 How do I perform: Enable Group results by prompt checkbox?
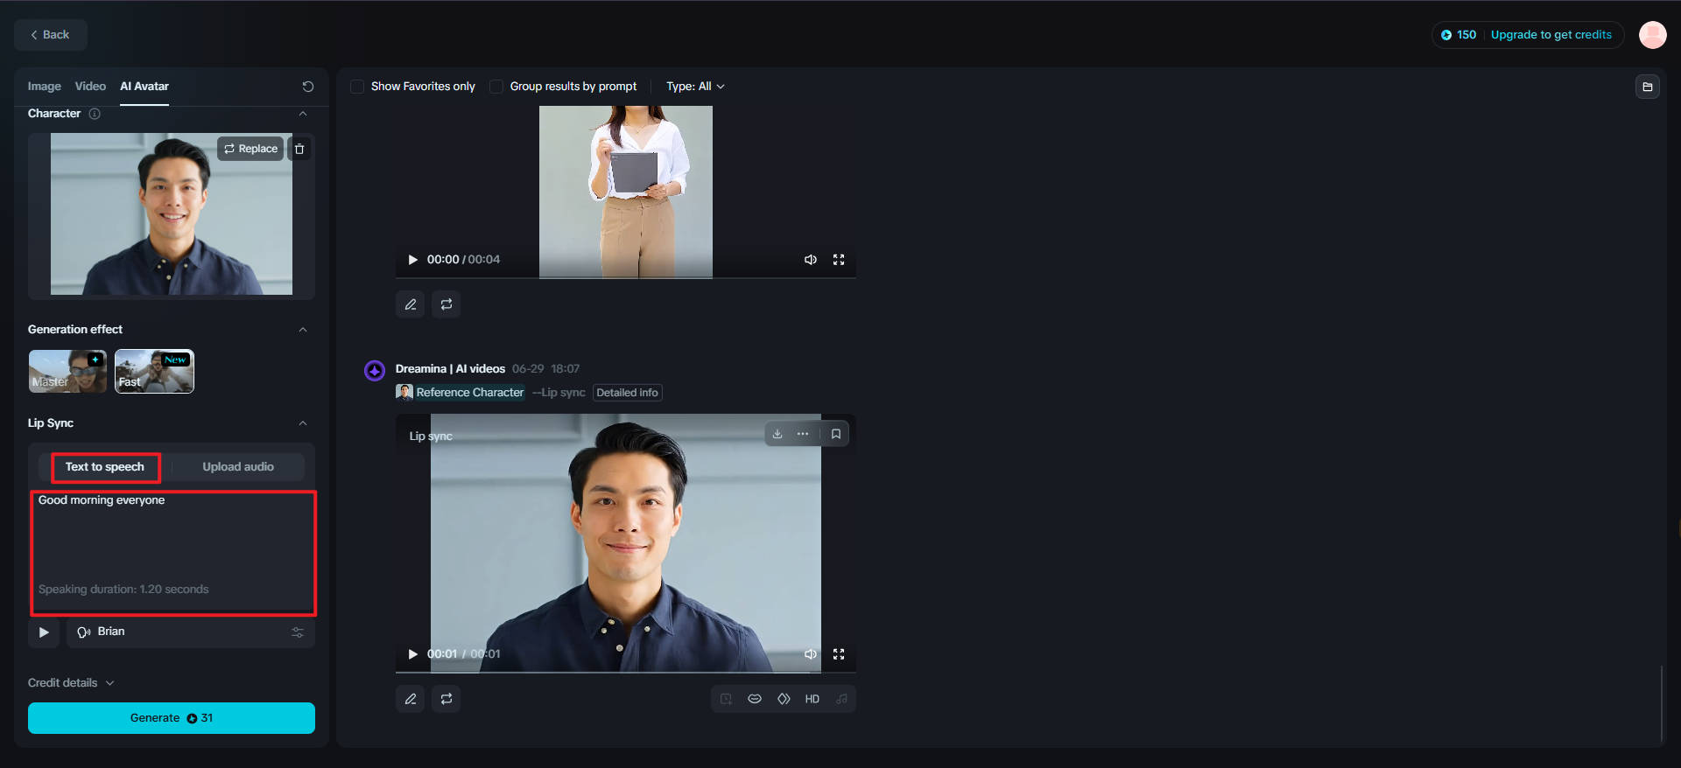(x=496, y=87)
